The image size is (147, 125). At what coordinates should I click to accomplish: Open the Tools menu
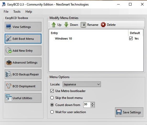click(17, 12)
